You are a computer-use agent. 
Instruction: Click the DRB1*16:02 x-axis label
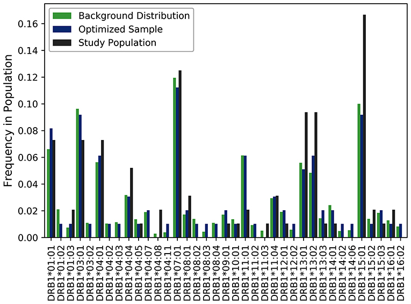(400, 272)
